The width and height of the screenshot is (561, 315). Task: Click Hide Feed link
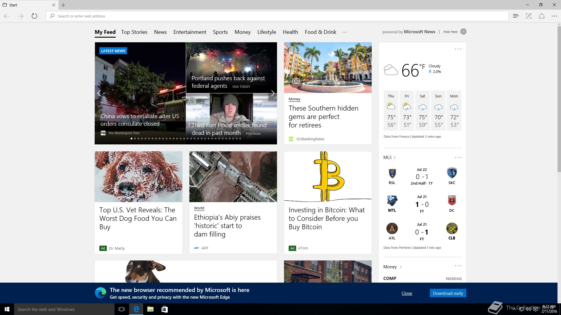(x=450, y=32)
